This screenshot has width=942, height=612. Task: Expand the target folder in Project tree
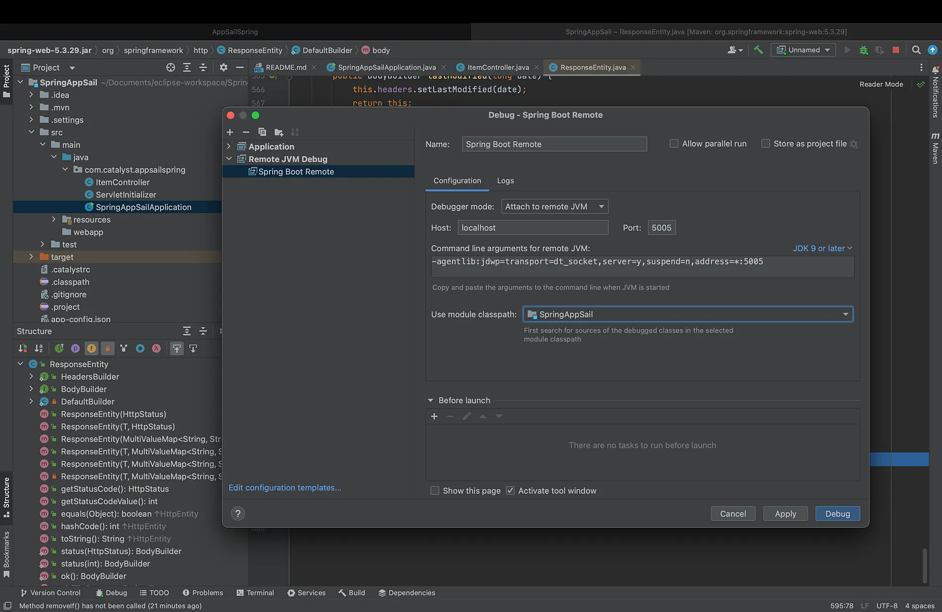[x=31, y=257]
